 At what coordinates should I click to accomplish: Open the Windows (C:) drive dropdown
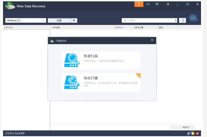coord(26,20)
